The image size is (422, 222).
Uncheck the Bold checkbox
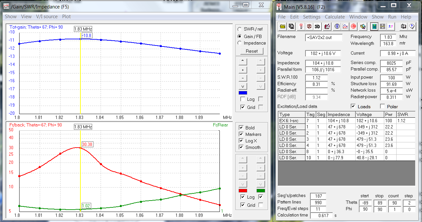coord(241,128)
